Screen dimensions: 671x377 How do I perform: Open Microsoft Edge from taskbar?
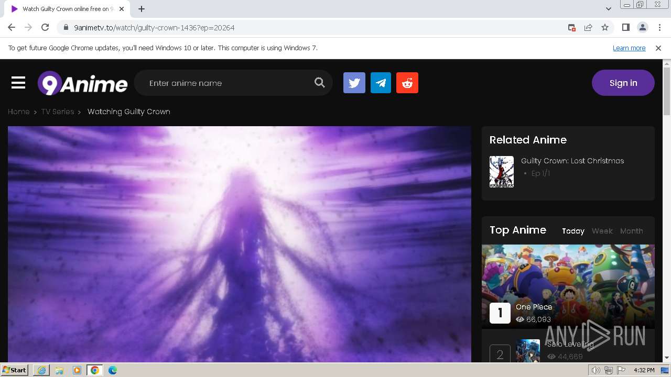113,370
